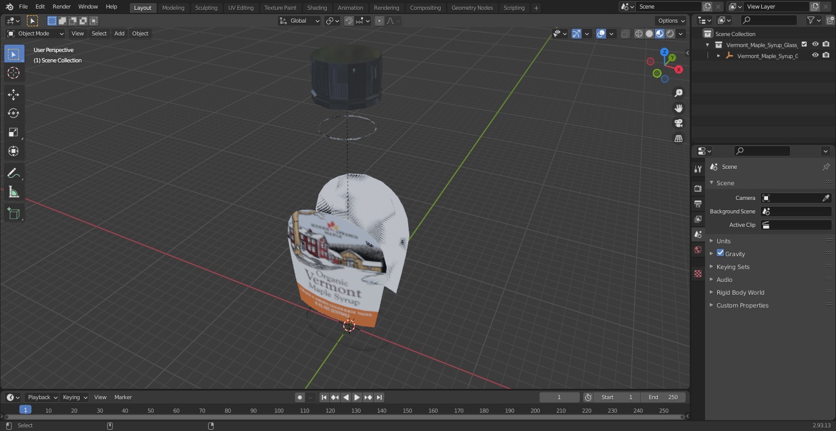Activate the Cursor tool
This screenshot has height=431, width=836.
13,73
